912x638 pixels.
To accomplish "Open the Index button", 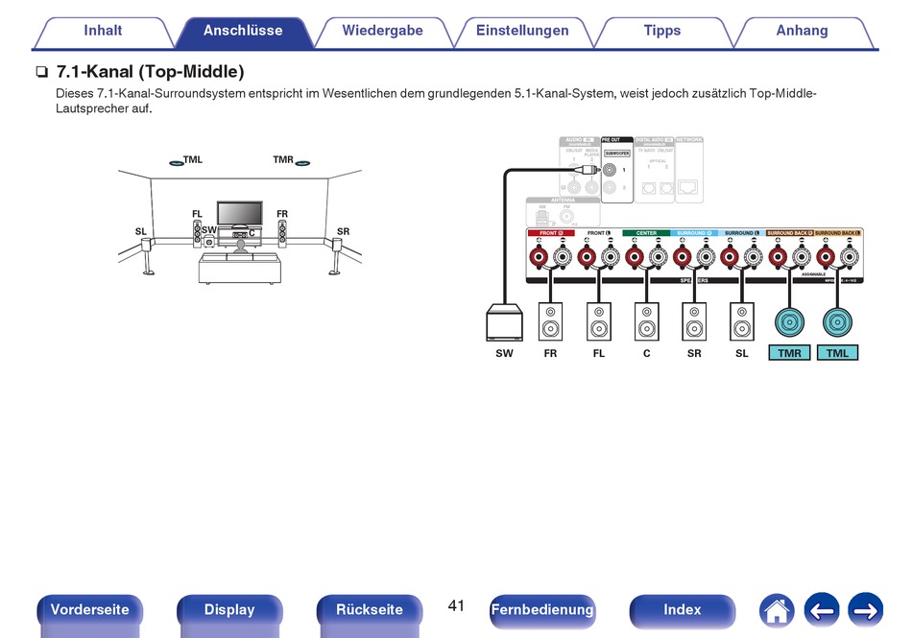I will click(682, 610).
